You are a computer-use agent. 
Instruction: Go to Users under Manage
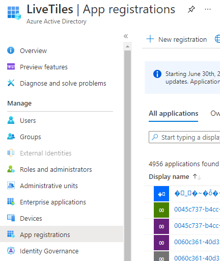click(28, 121)
